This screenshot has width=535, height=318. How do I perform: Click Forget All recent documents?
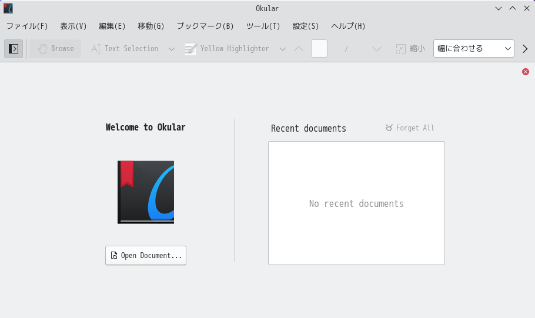pyautogui.click(x=410, y=128)
